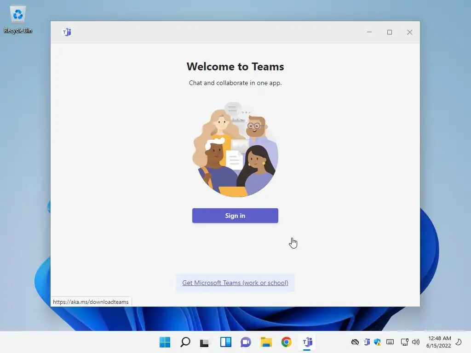Launch Google Chrome from the taskbar
Viewport: 471px width, 353px height.
coord(286,342)
